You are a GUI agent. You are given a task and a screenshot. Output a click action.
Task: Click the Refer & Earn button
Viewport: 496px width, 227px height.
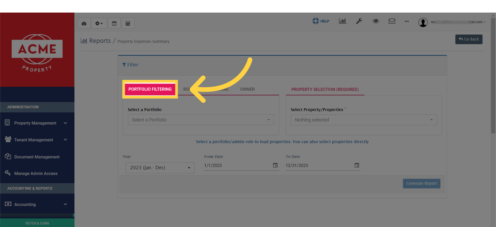point(37,223)
